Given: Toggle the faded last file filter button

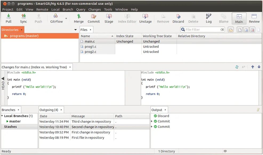Looking at the screenshot, I should 259,30.
